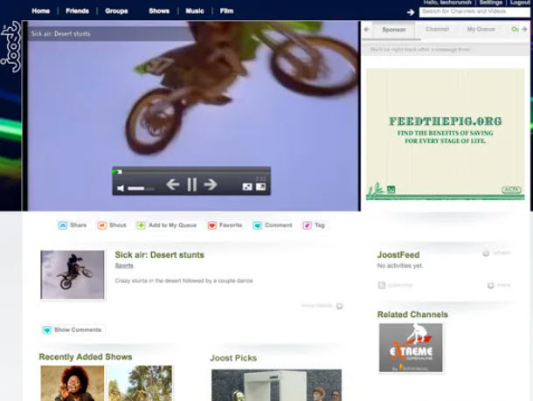533x401 pixels.
Task: Mute the video with the speaker icon
Action: (121, 188)
